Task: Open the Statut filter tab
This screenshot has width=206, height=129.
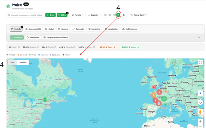Action: [50, 29]
